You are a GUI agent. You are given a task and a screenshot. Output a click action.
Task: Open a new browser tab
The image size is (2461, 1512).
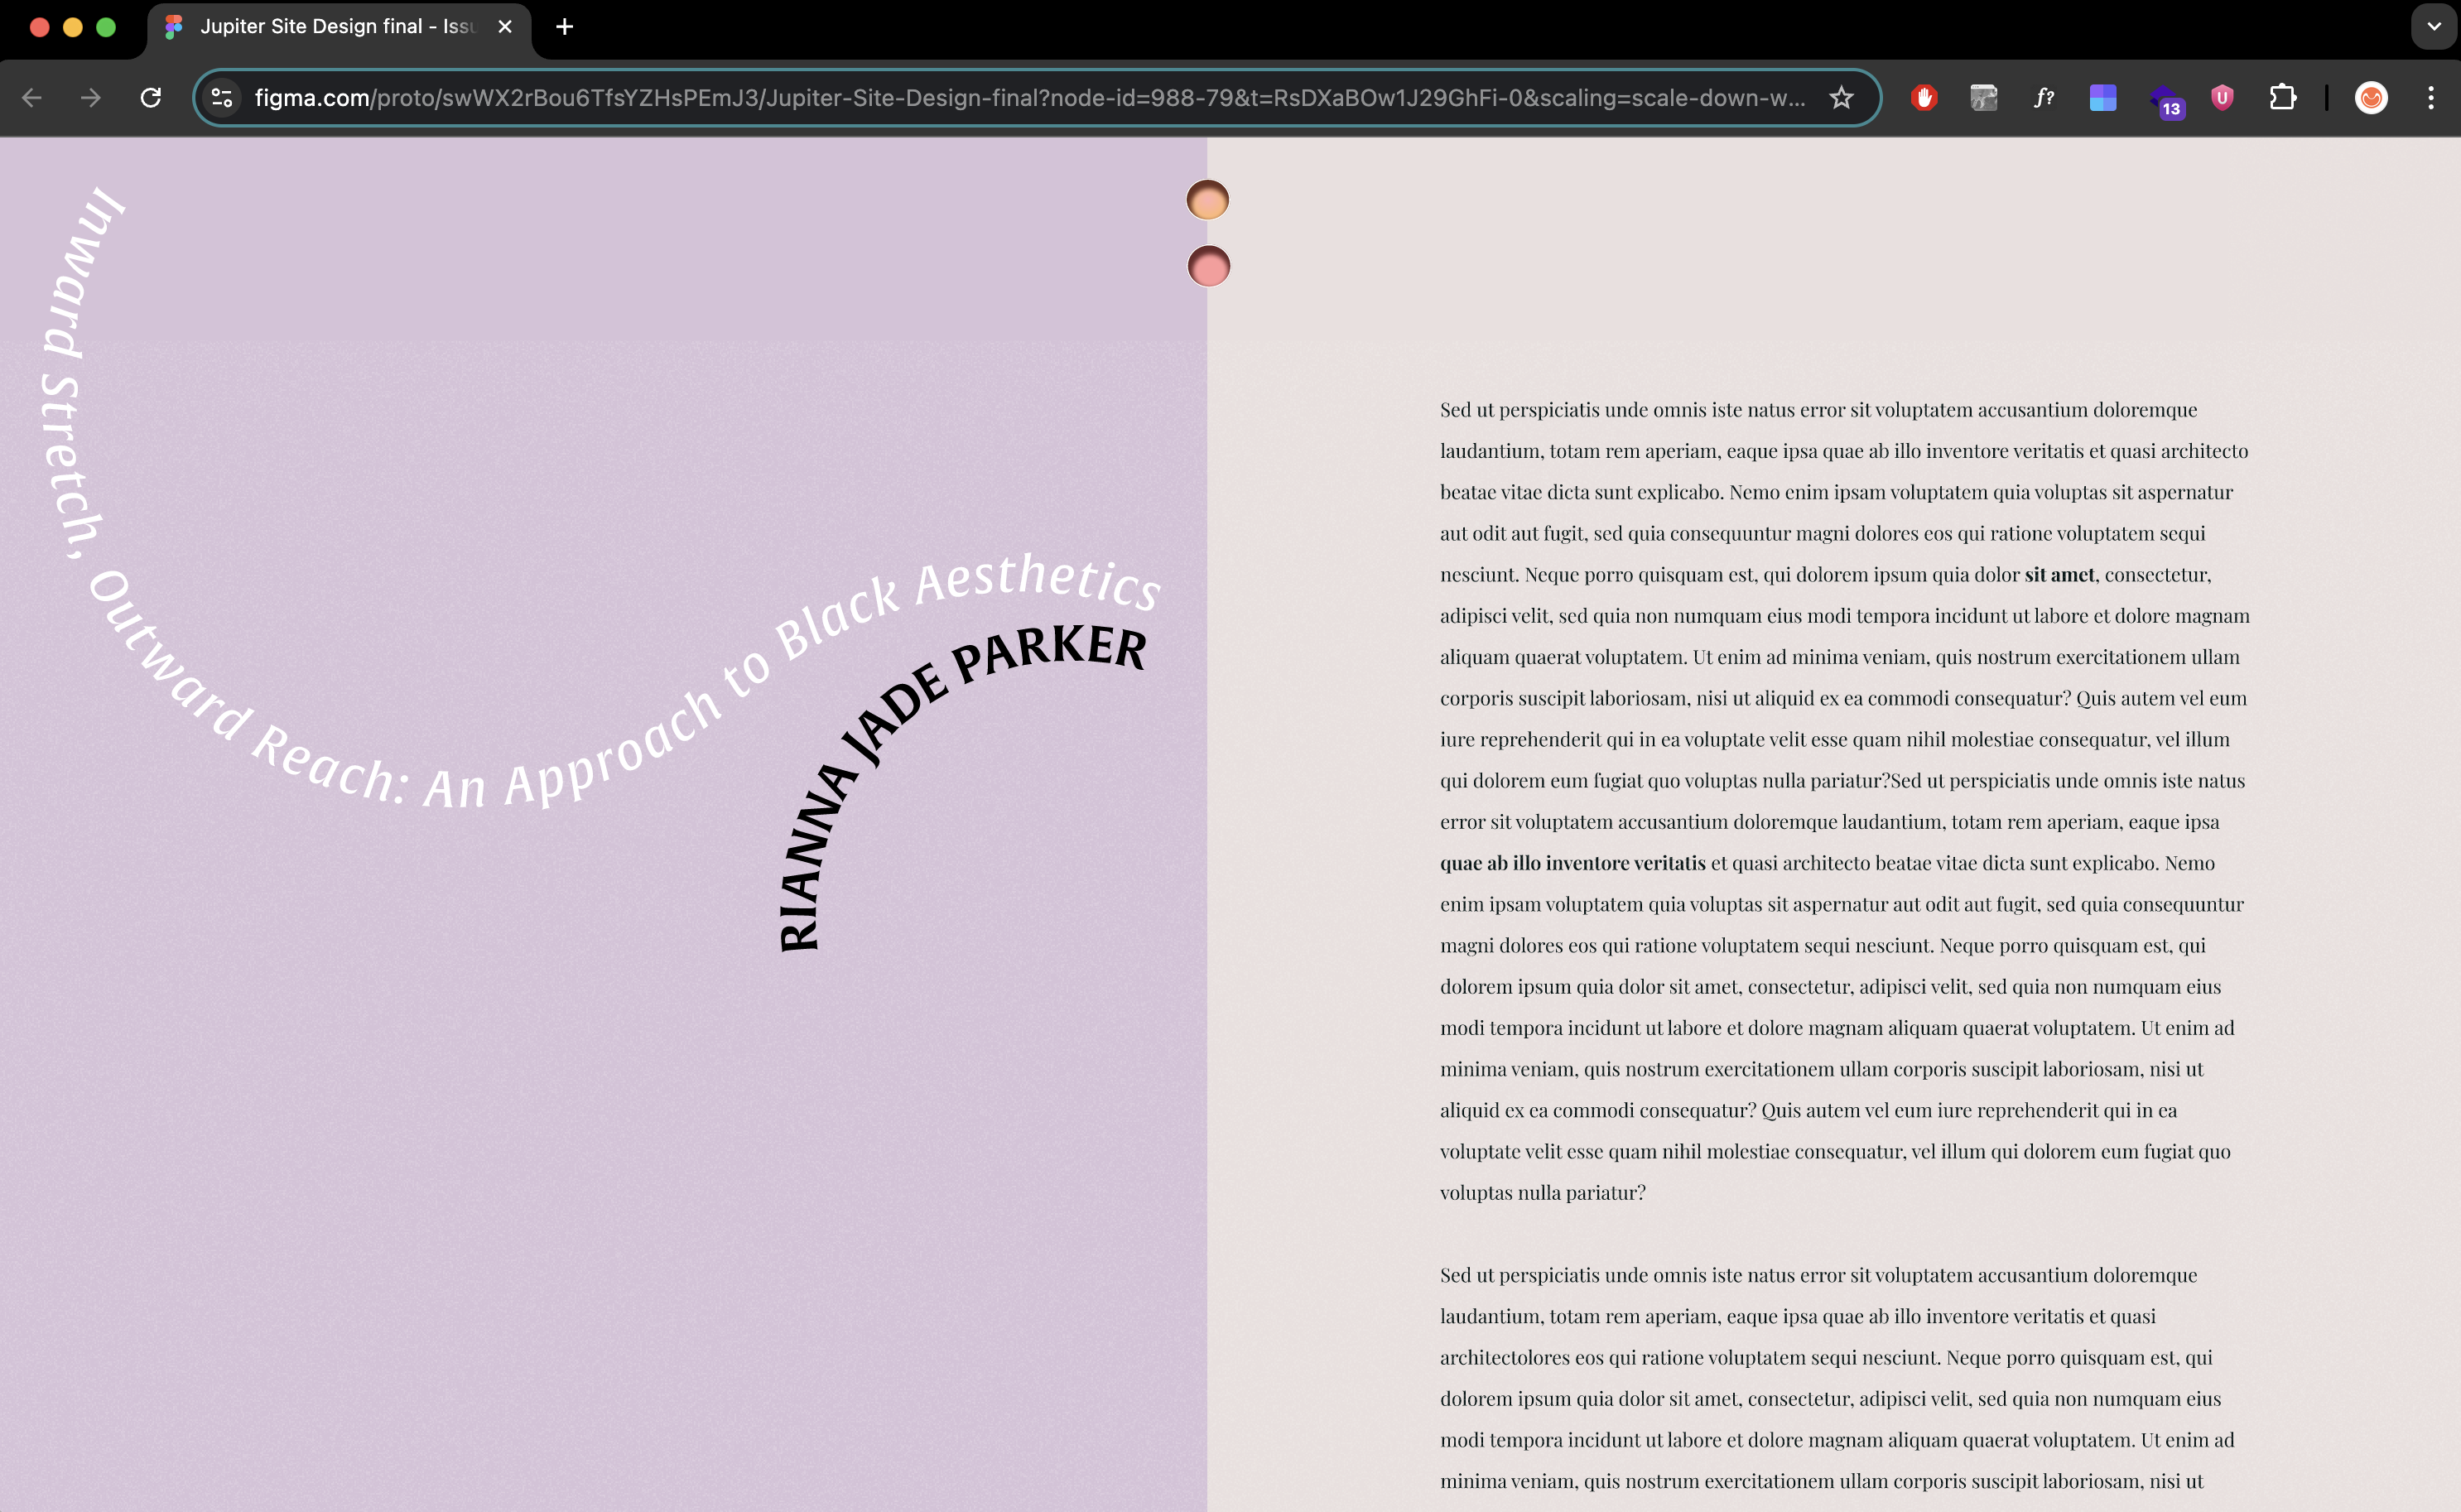pos(564,27)
